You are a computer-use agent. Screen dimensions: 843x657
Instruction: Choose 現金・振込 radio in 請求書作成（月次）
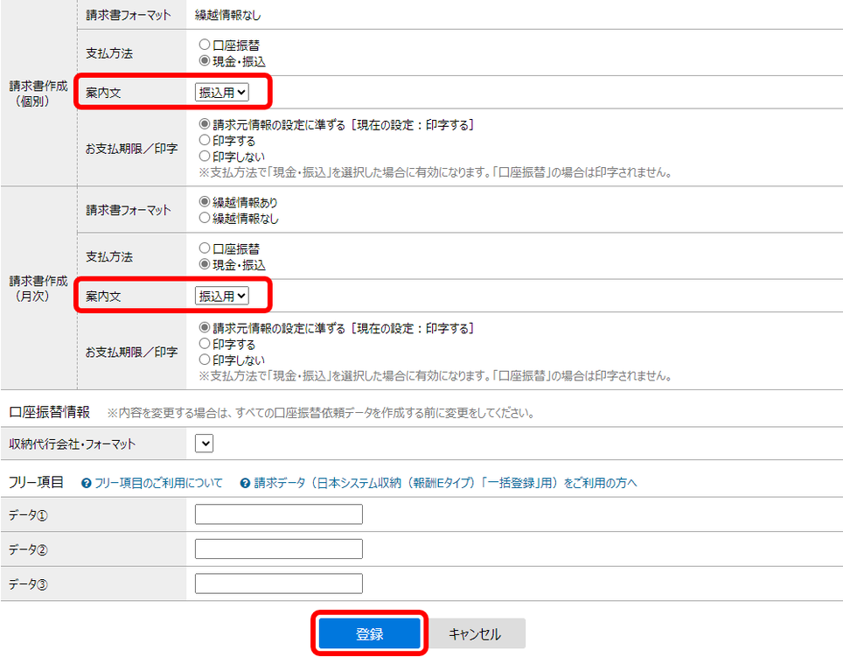coord(205,265)
